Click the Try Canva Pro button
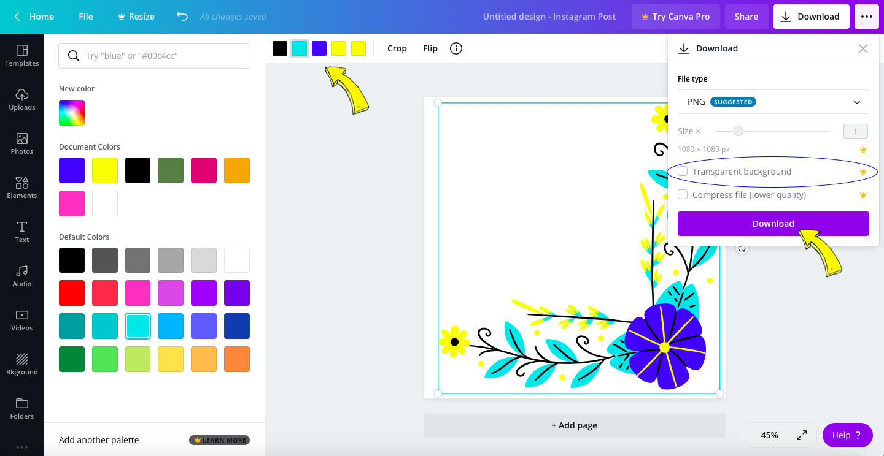Viewport: 884px width, 456px height. [x=675, y=17]
